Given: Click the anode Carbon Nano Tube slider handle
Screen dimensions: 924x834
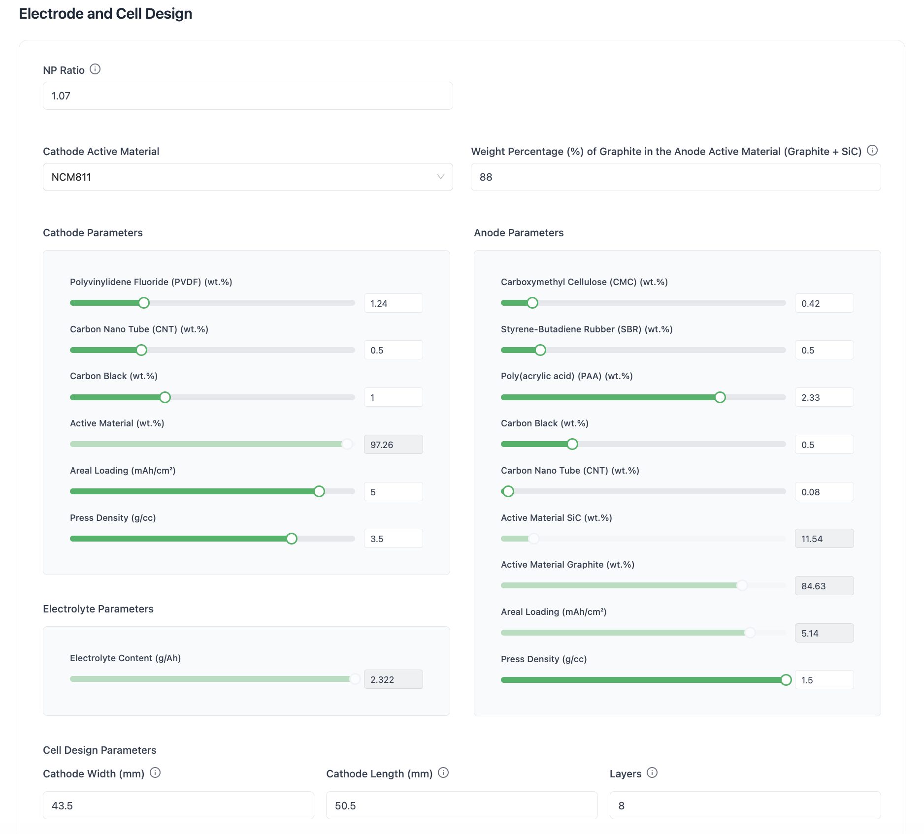Looking at the screenshot, I should (508, 491).
